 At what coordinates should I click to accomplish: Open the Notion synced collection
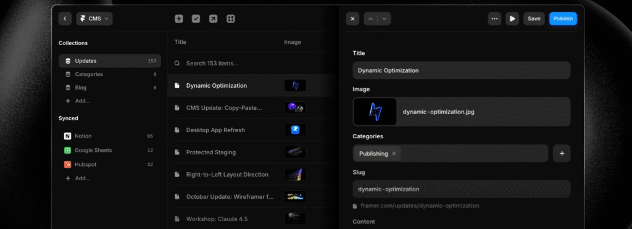point(110,136)
